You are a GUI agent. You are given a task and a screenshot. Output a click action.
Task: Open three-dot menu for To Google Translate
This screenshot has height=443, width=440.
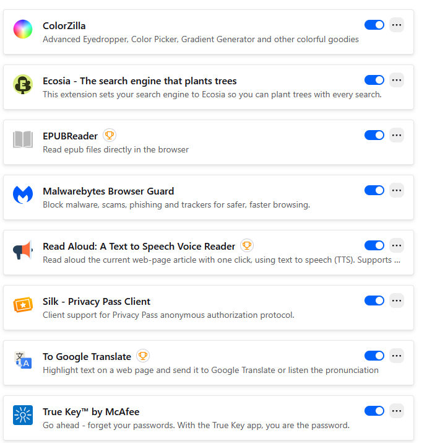tap(397, 356)
